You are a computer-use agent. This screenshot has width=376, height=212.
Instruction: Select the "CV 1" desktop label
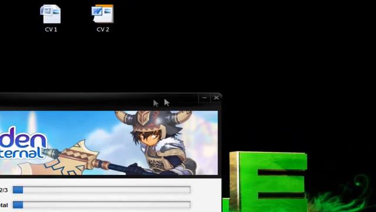pos(51,29)
